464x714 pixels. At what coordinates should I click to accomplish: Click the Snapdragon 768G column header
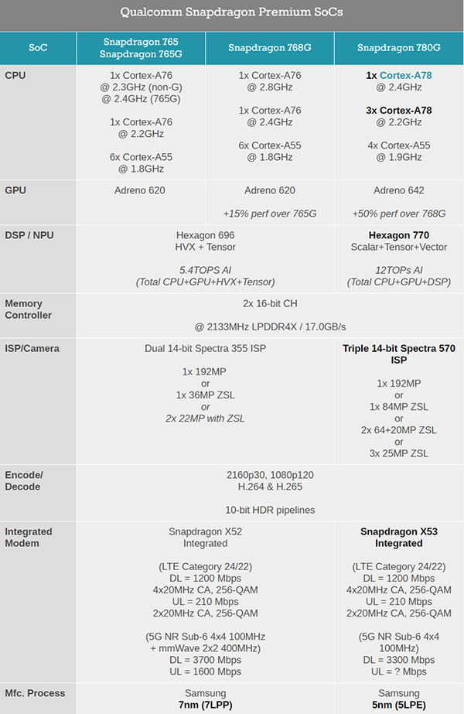270,48
